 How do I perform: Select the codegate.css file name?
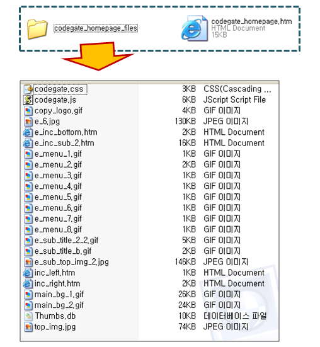click(x=59, y=89)
